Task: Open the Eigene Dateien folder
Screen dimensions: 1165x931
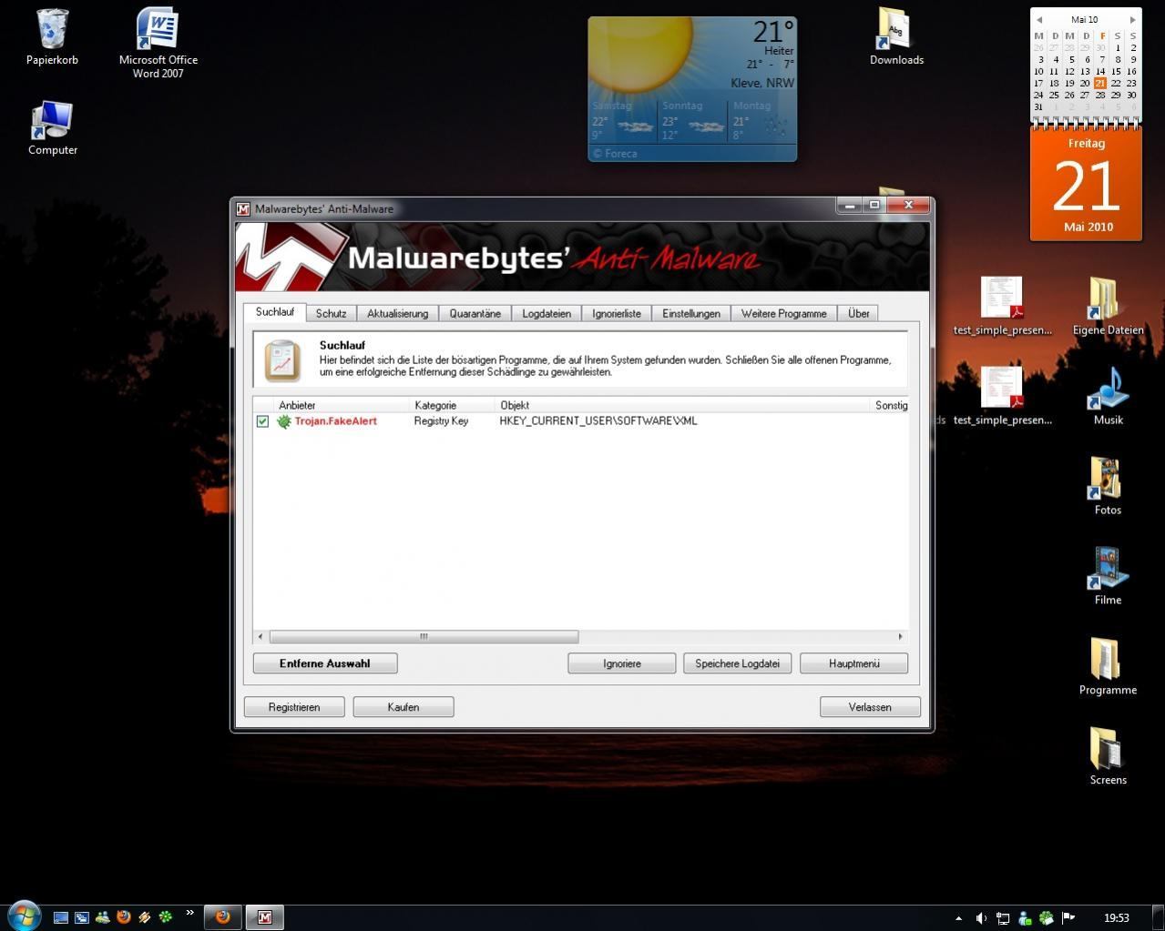Action: 1108,307
